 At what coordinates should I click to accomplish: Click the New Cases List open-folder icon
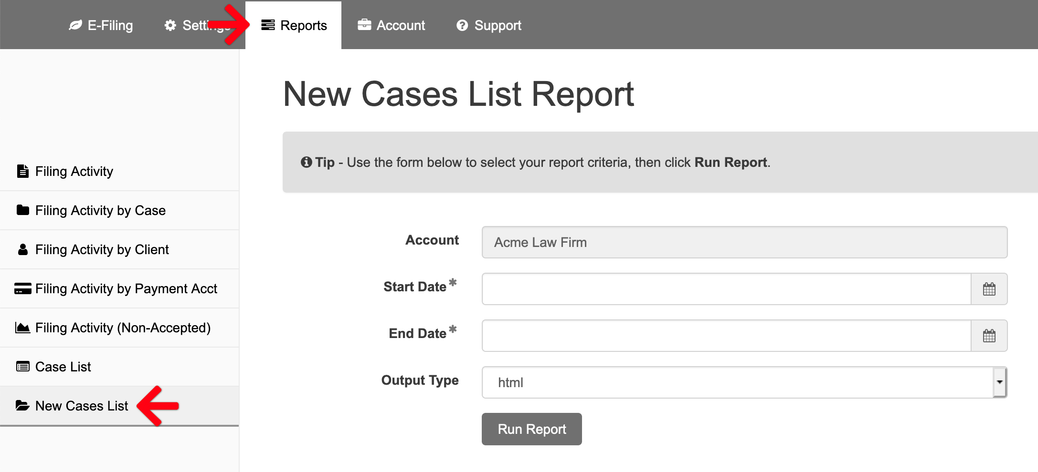point(22,406)
